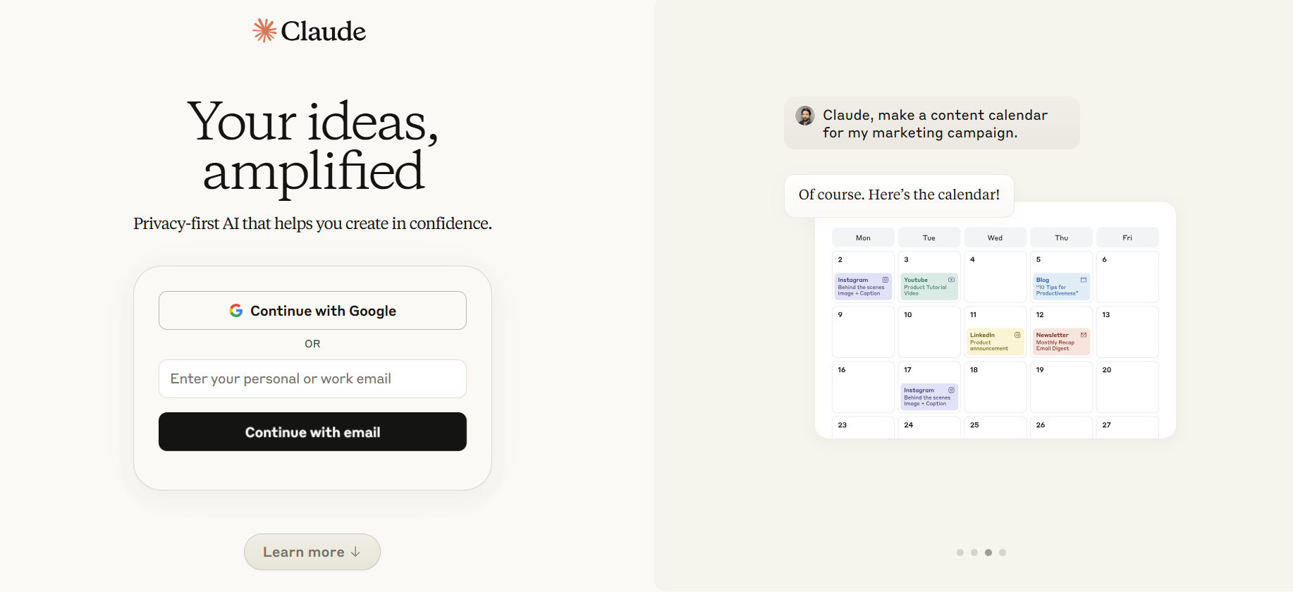Open the Blog 10 Tips for Productiveness event
The image size is (1293, 592).
coord(1062,286)
